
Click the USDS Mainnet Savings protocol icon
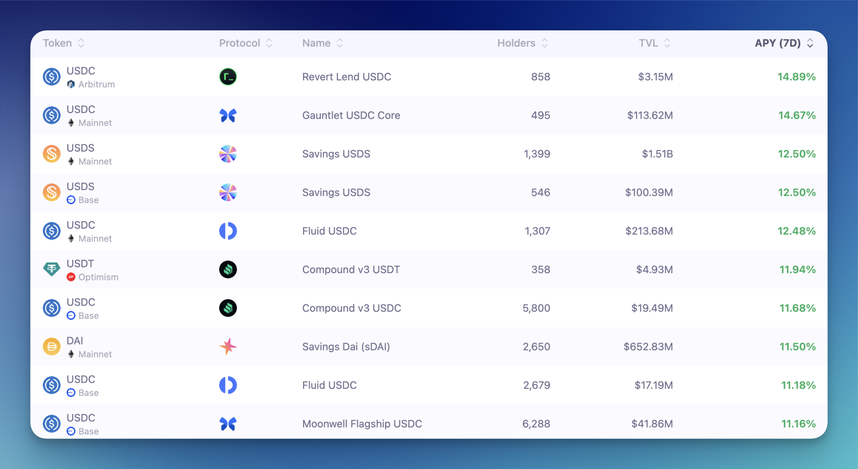click(x=228, y=154)
